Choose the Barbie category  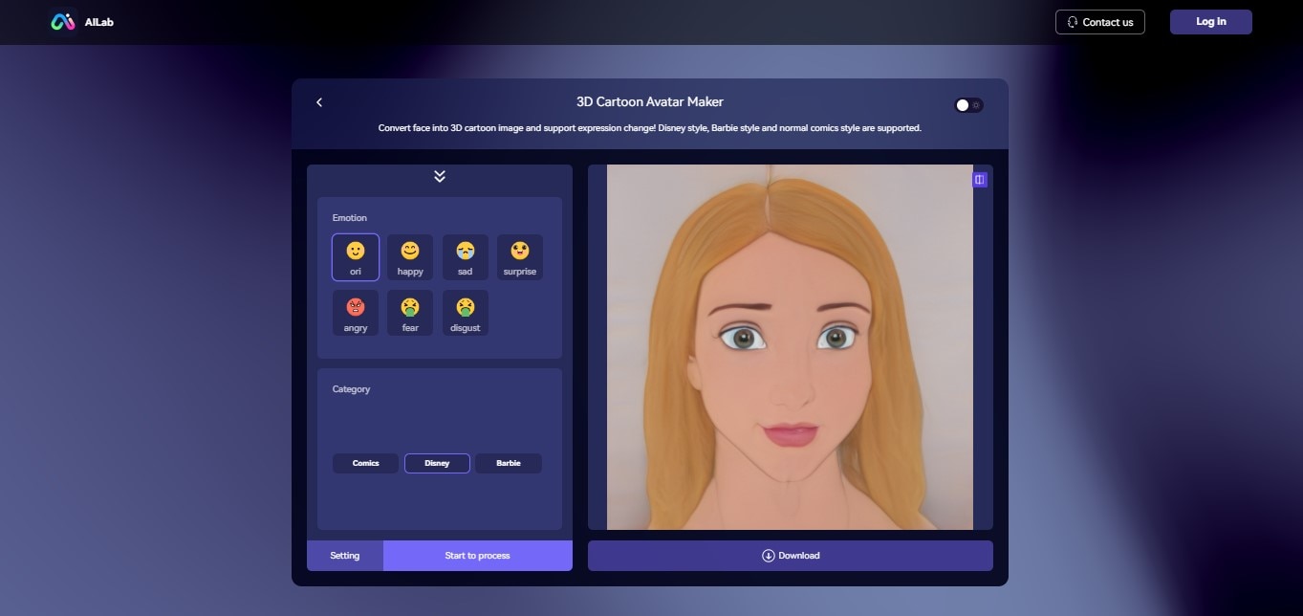[509, 463]
